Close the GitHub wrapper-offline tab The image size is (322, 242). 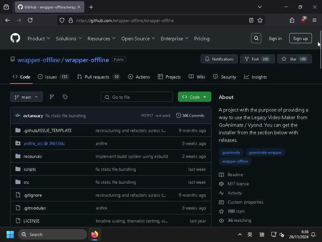79,7
